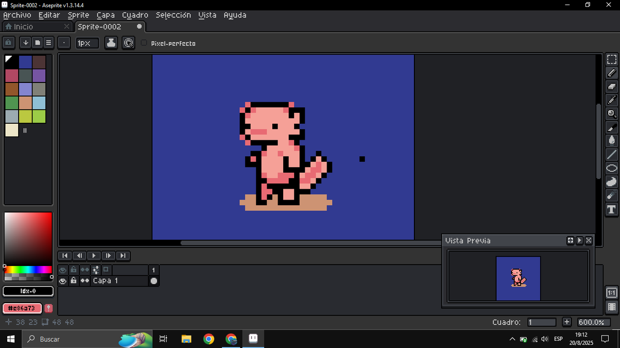Click the 1:1 preview zoom button

[612, 293]
